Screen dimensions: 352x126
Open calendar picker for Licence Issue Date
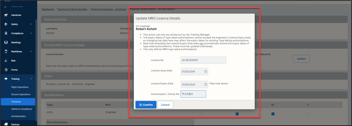tap(206, 72)
